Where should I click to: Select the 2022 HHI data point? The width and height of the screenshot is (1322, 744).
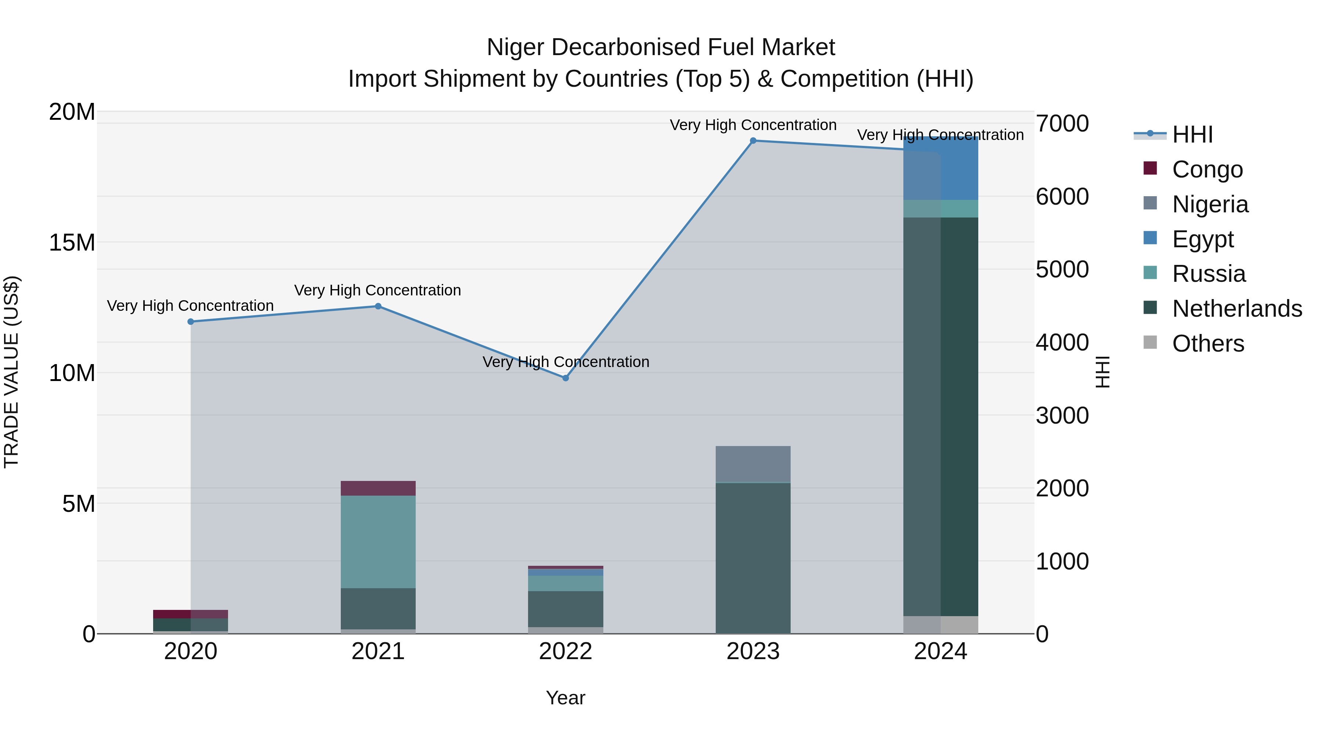click(566, 378)
